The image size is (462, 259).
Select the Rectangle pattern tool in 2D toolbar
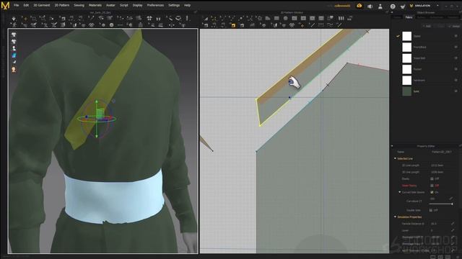click(x=276, y=18)
